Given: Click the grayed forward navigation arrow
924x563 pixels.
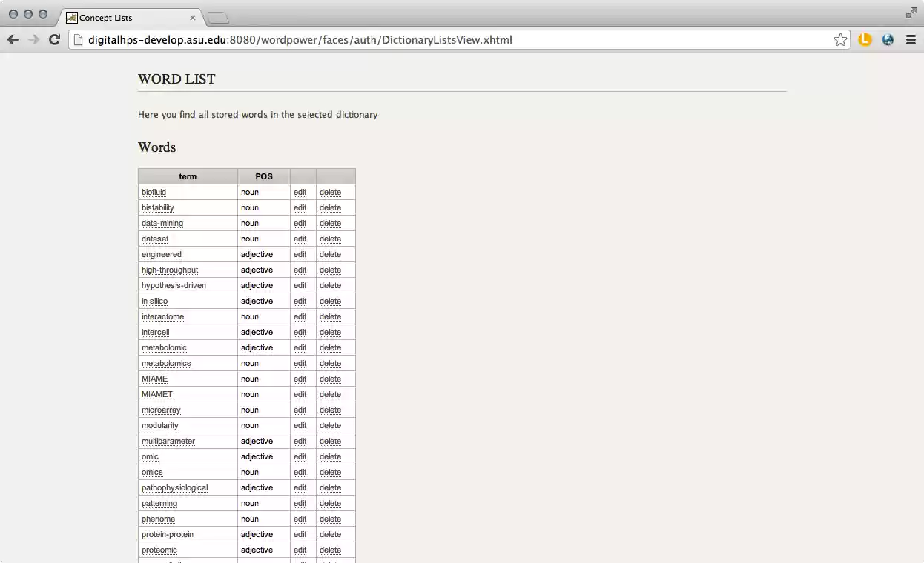Looking at the screenshot, I should pyautogui.click(x=33, y=39).
